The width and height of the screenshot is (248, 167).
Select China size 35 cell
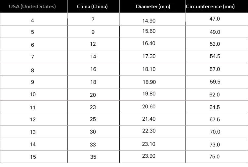tap(93, 157)
